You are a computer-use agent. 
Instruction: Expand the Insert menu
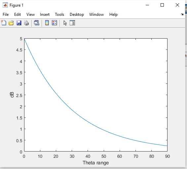click(x=45, y=15)
